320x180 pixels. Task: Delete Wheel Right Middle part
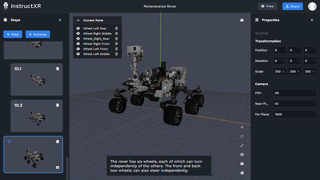[116, 34]
